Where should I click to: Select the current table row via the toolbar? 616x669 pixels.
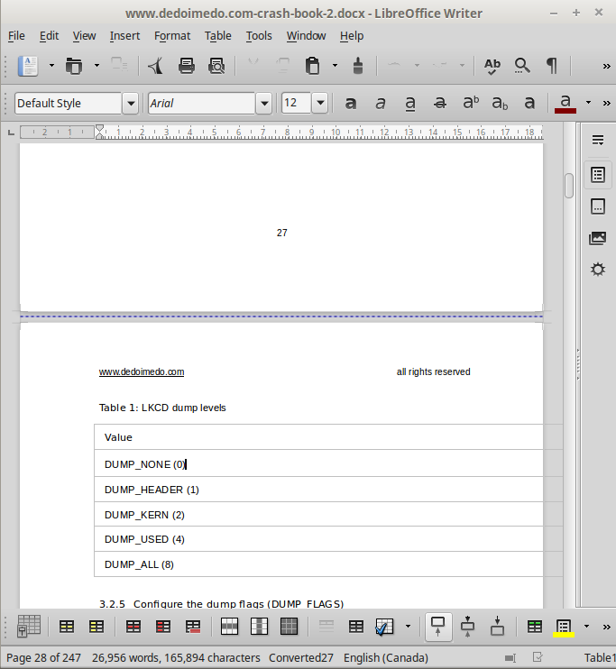[x=229, y=627]
